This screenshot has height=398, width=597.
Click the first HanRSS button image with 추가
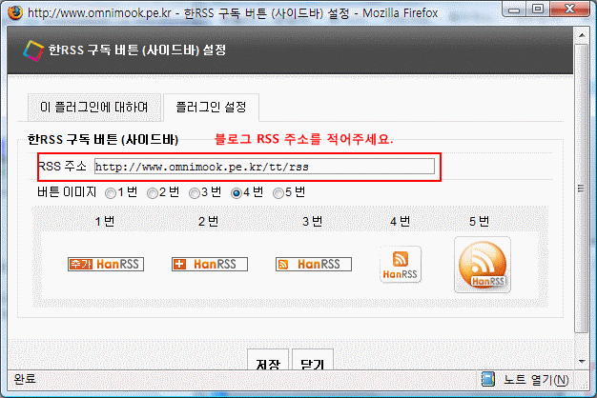click(106, 264)
